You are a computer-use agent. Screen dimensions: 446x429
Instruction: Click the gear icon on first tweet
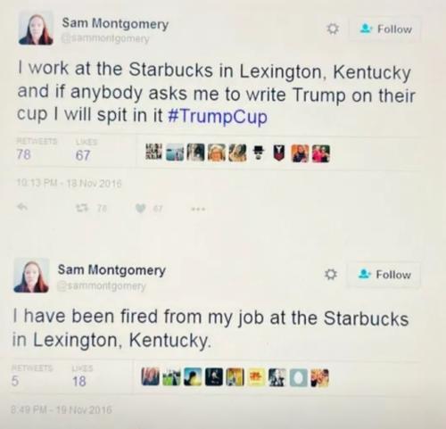tap(333, 29)
